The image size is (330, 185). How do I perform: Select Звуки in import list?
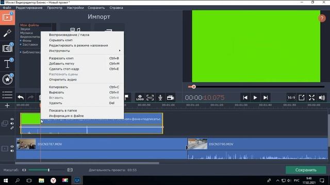[x=25, y=29]
